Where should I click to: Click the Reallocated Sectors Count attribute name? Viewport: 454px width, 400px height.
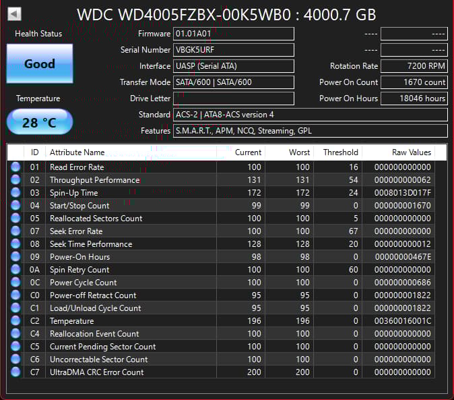[96, 219]
